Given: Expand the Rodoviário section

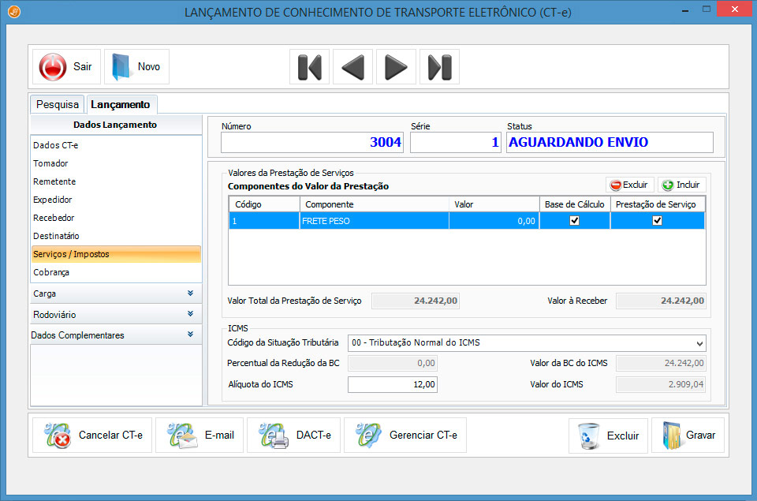Looking at the screenshot, I should pyautogui.click(x=116, y=315).
